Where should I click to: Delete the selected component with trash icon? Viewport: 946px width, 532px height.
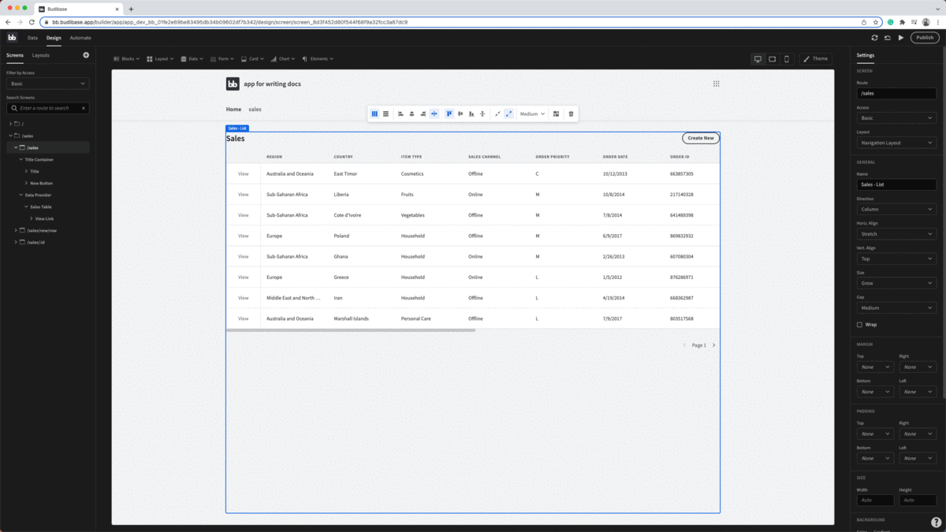click(571, 113)
